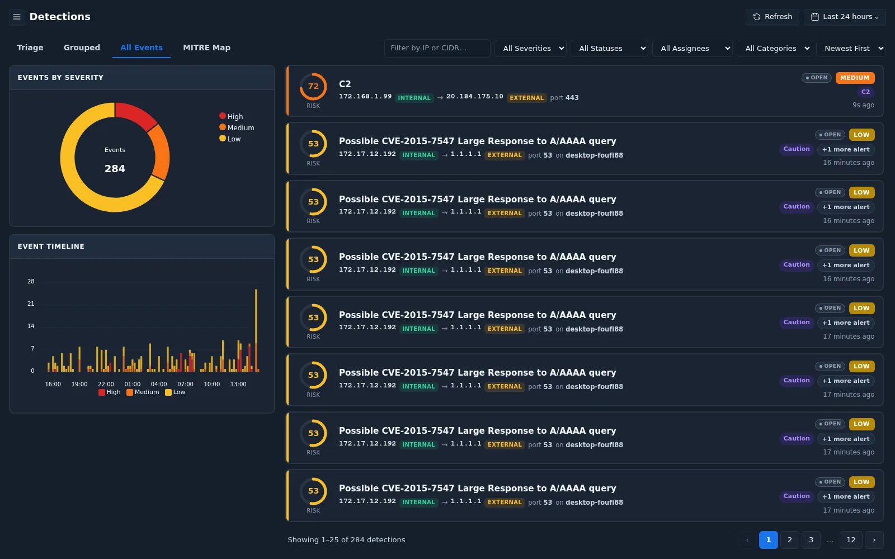Expand the All Statuses dropdown
This screenshot has height=559, width=895.
609,48
